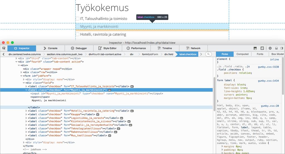Expand the IT_Taloushallinto_ja_toimisto label node

26,86
